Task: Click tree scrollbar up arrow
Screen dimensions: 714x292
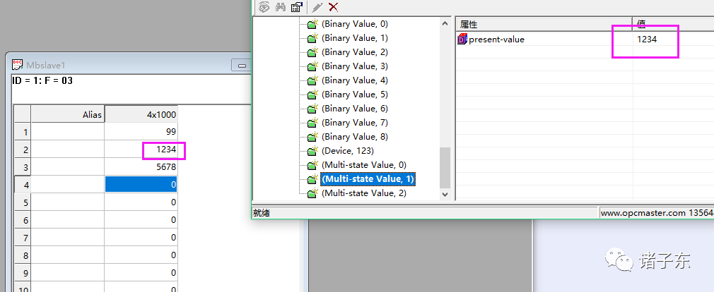Action: (445, 23)
